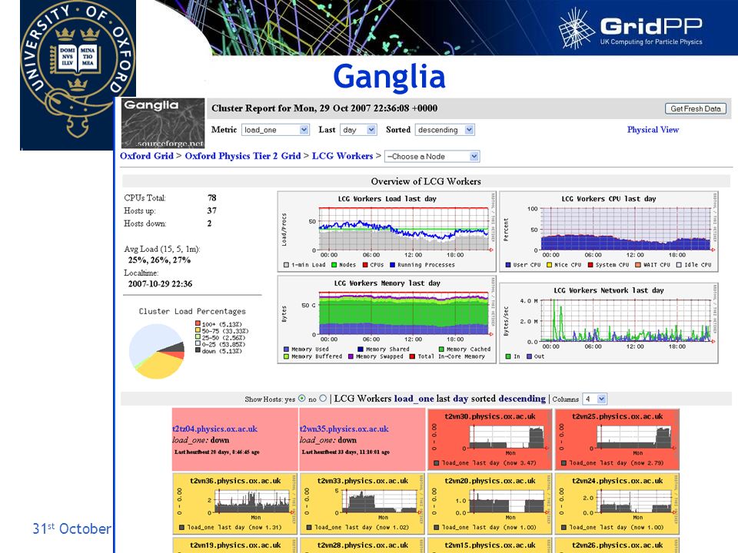Open the LCG Workers Network last day graph
The image size is (738, 553).
coord(609,323)
